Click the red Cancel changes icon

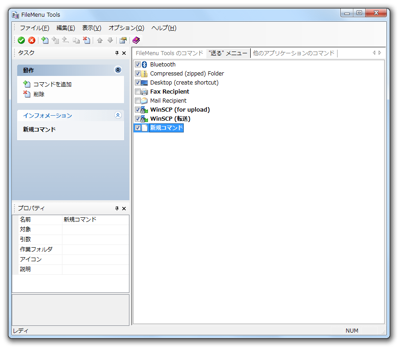coord(32,40)
